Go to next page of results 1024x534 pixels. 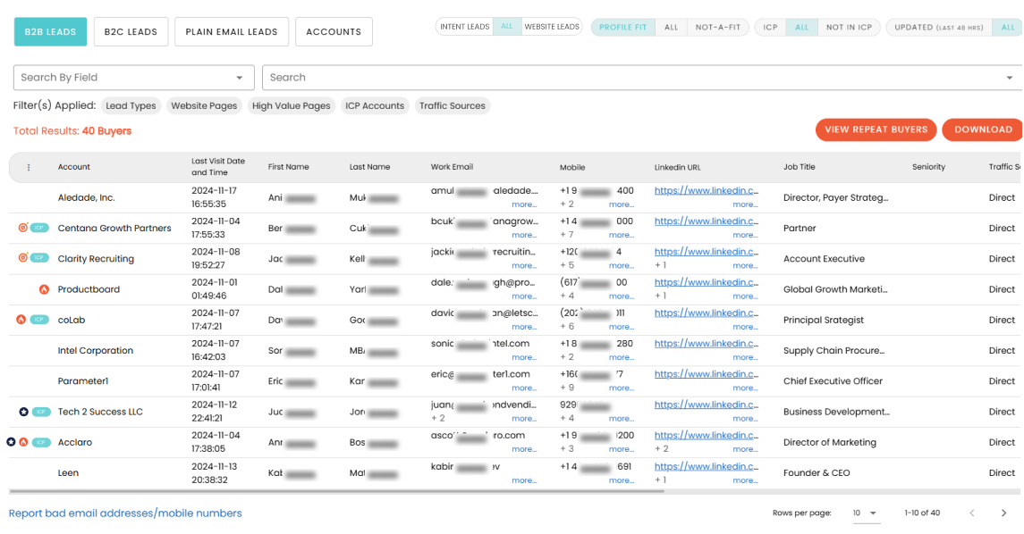pyautogui.click(x=1003, y=513)
